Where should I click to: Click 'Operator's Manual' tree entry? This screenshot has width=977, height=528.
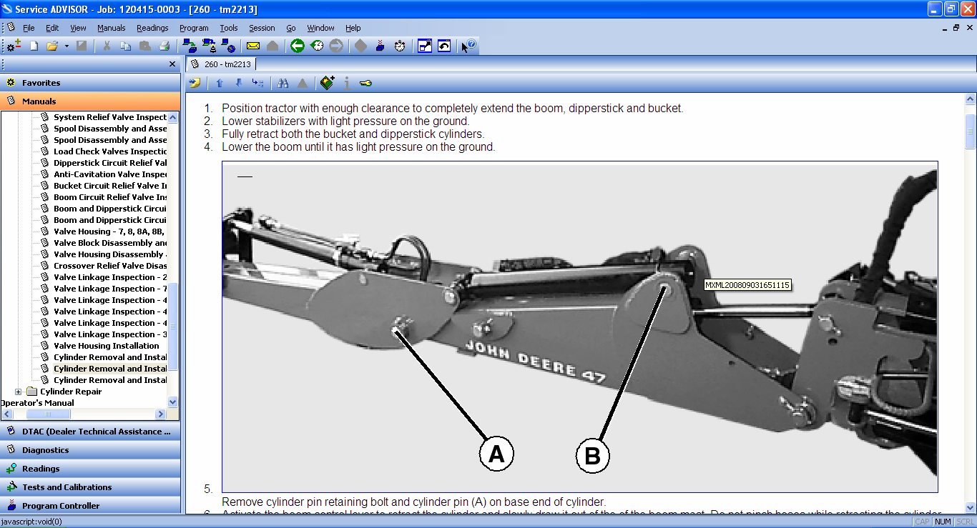click(x=37, y=403)
